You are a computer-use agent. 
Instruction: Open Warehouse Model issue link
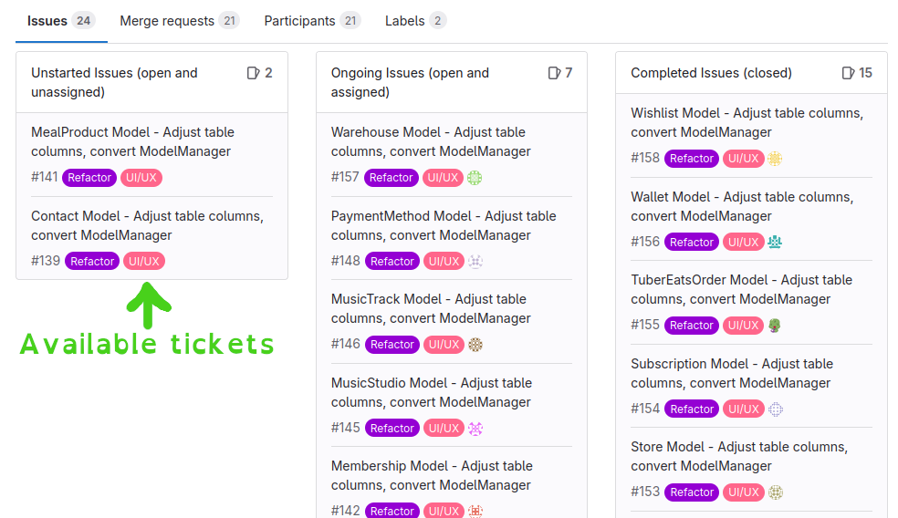[x=431, y=141]
